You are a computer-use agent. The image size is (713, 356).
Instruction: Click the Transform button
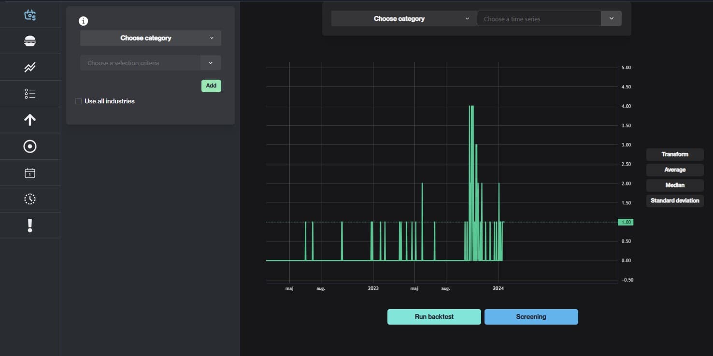(x=675, y=155)
